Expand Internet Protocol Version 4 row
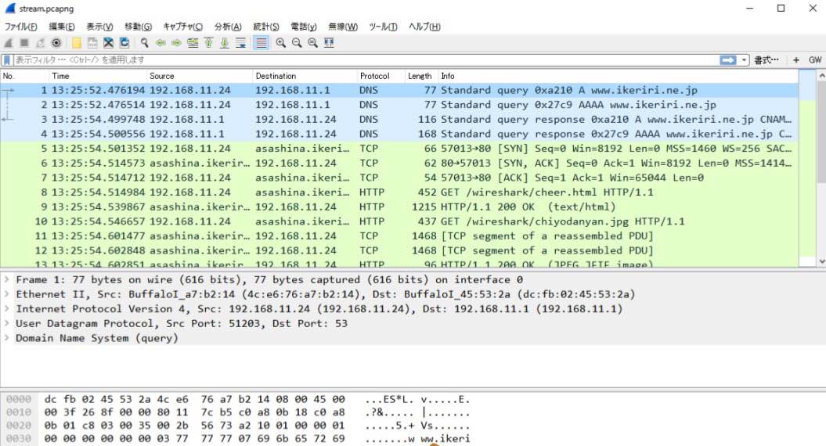This screenshot has width=826, height=446. click(7, 309)
